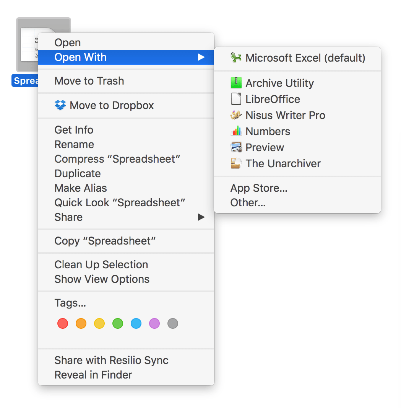
Task: Open the Tags… entry
Action: [126, 303]
